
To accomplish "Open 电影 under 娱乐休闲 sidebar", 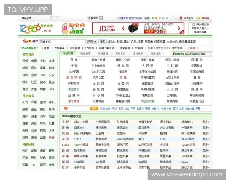I will point(34,61).
